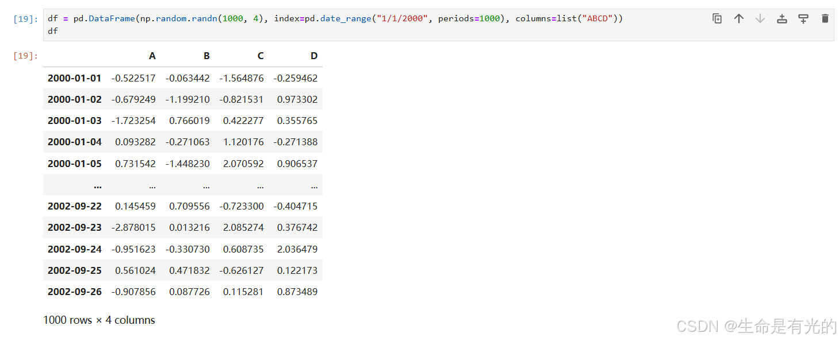Click cell value -0.626127

[242, 270]
